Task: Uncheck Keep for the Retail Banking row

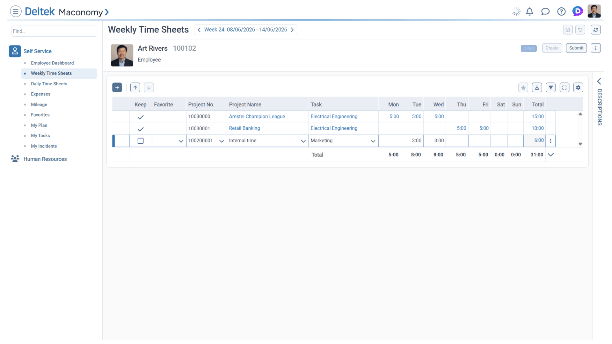Action: (140, 129)
